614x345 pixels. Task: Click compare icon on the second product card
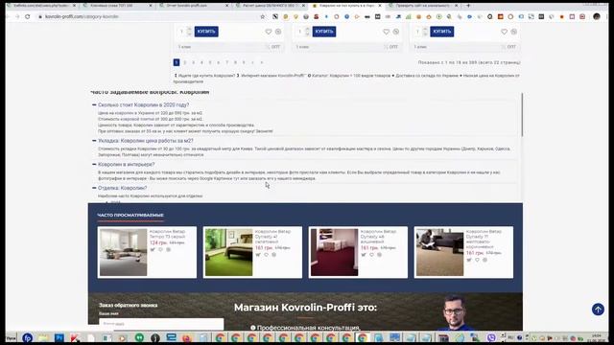[396, 32]
